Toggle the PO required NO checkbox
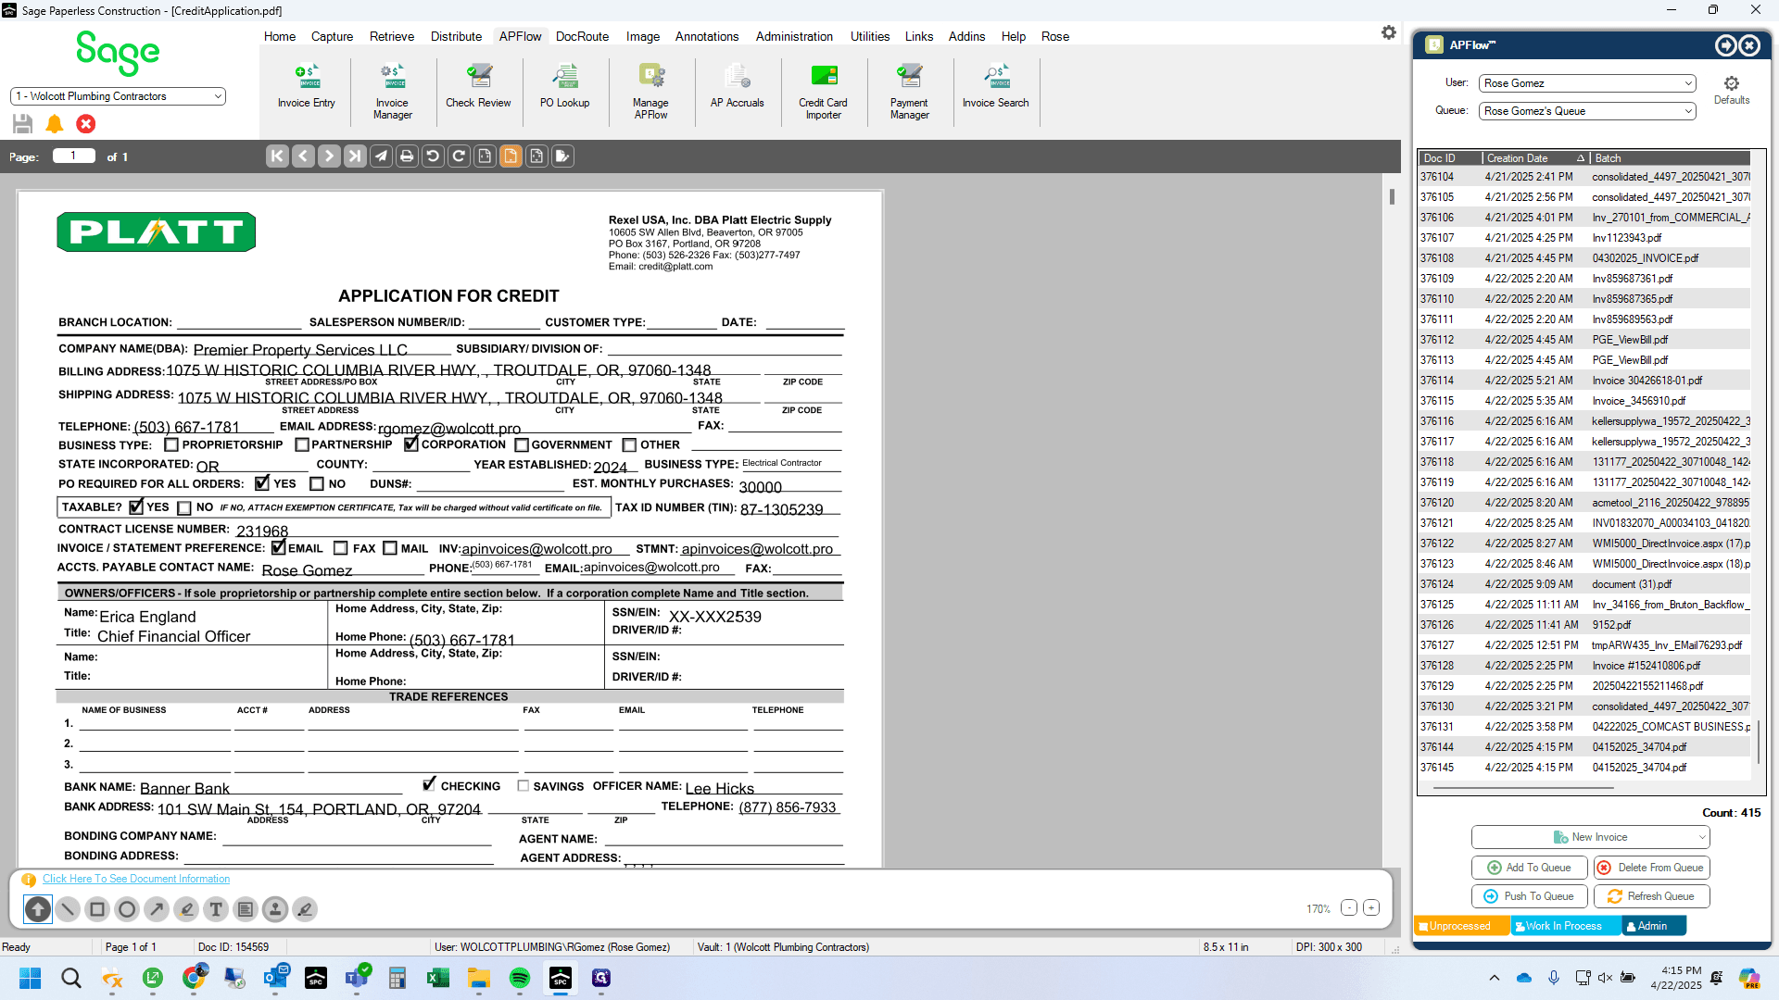 [x=317, y=484]
